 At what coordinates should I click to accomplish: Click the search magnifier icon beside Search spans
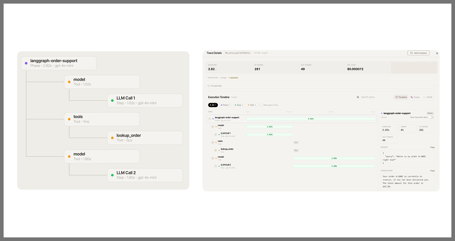coord(358,97)
